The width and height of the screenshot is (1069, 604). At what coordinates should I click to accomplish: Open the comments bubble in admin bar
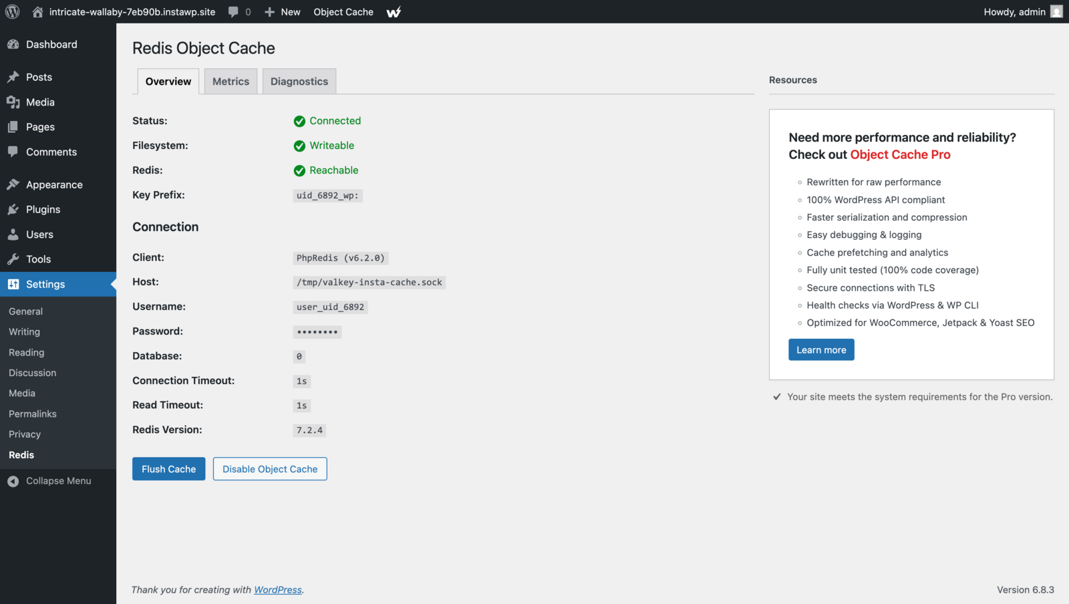[x=233, y=12]
